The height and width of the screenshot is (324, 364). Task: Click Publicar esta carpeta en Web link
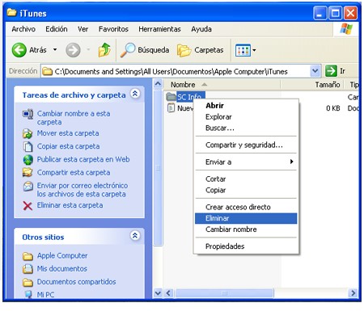[83, 159]
